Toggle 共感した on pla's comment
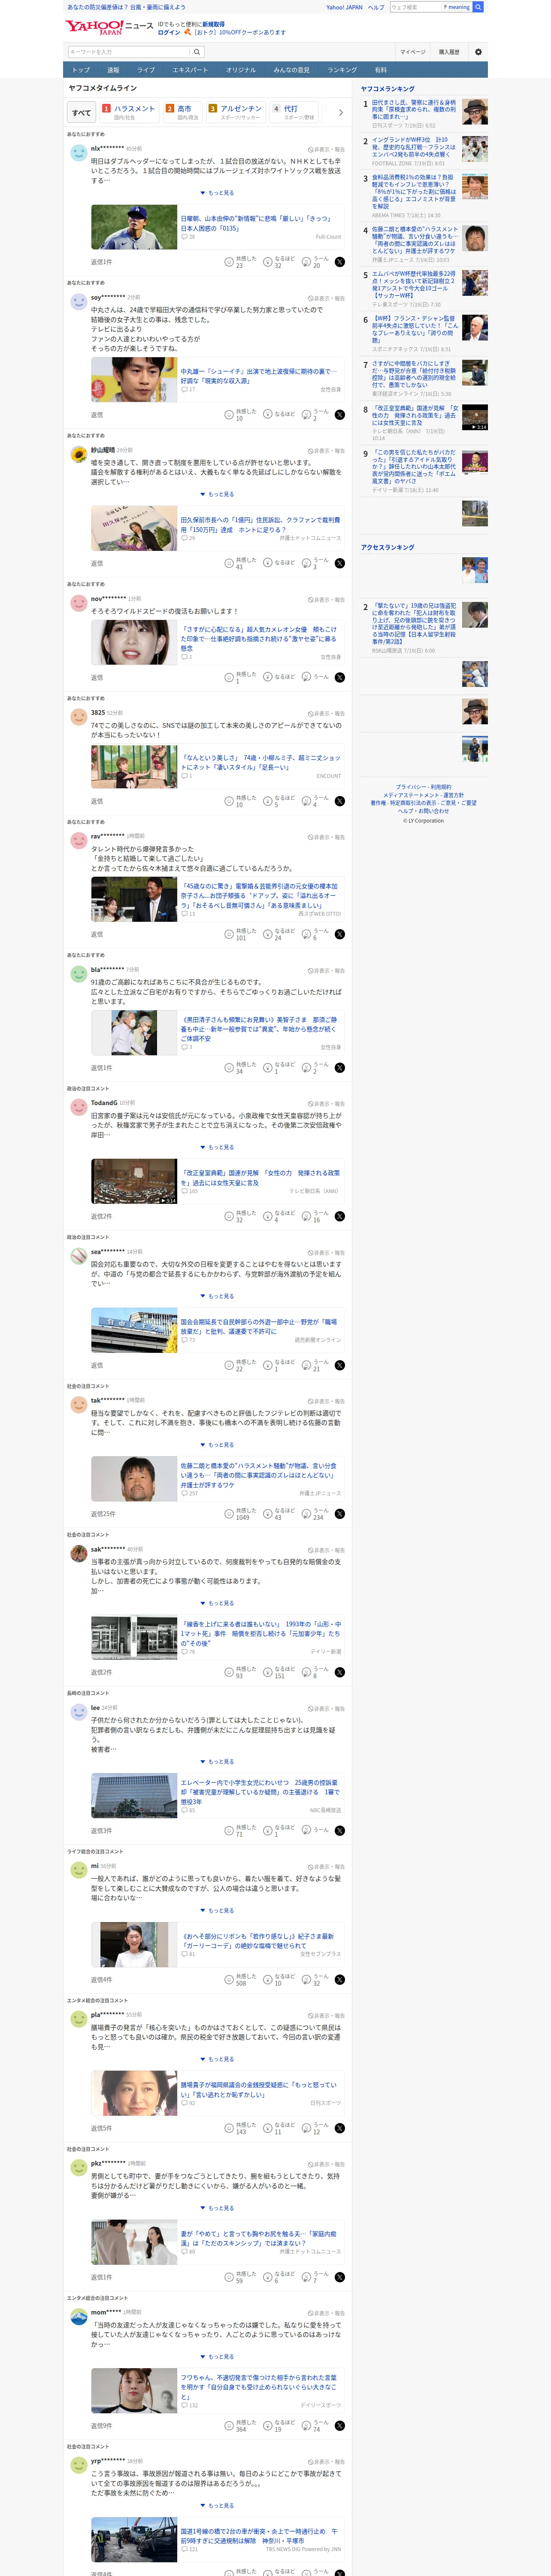Image resolution: width=551 pixels, height=2576 pixels. (240, 2128)
